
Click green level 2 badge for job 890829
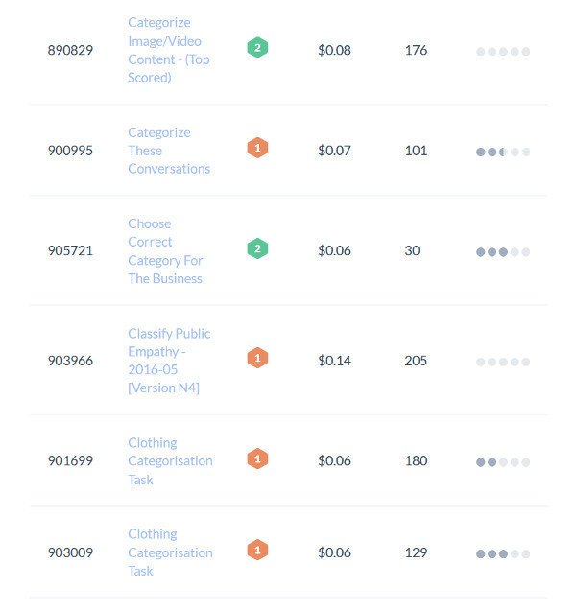(257, 48)
